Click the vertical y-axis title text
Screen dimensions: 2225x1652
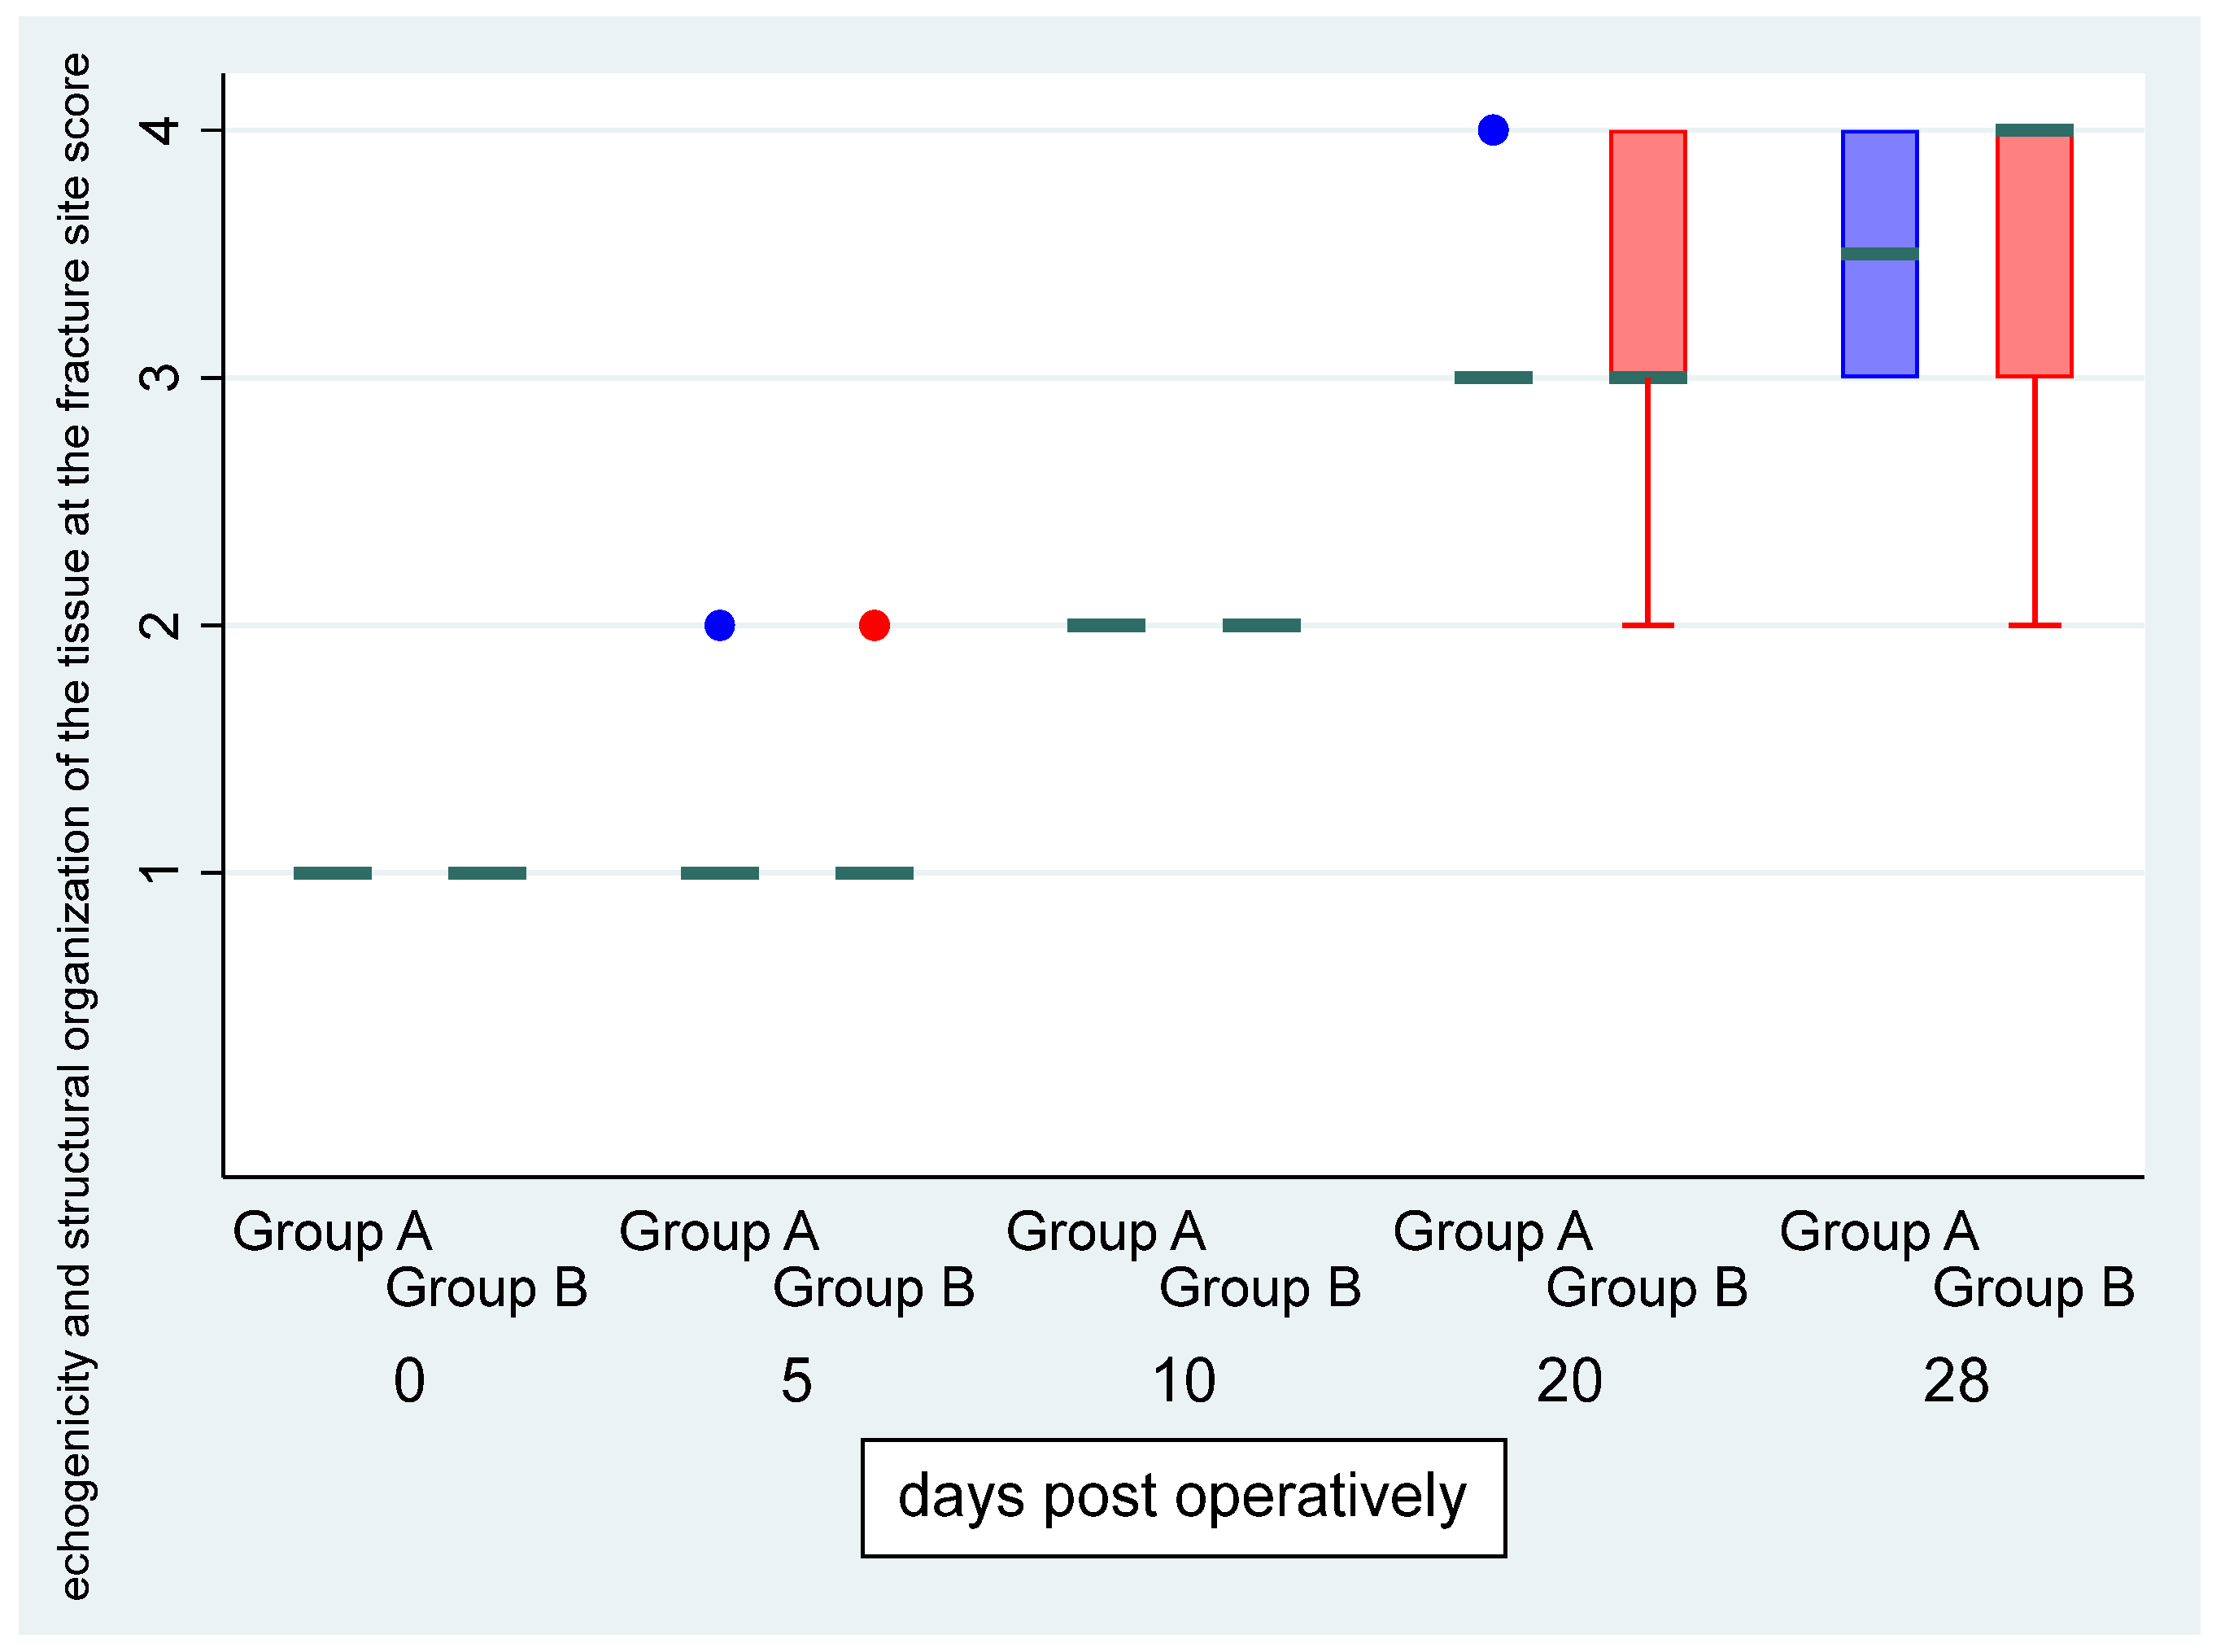[x=76, y=826]
